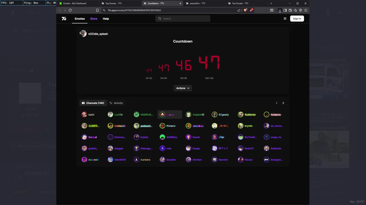Click nOOdle_splash's avatar image

point(83,34)
